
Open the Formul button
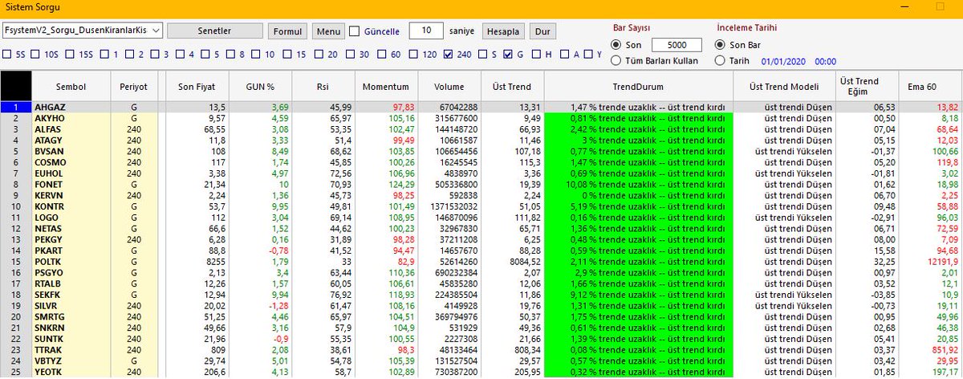[x=287, y=31]
